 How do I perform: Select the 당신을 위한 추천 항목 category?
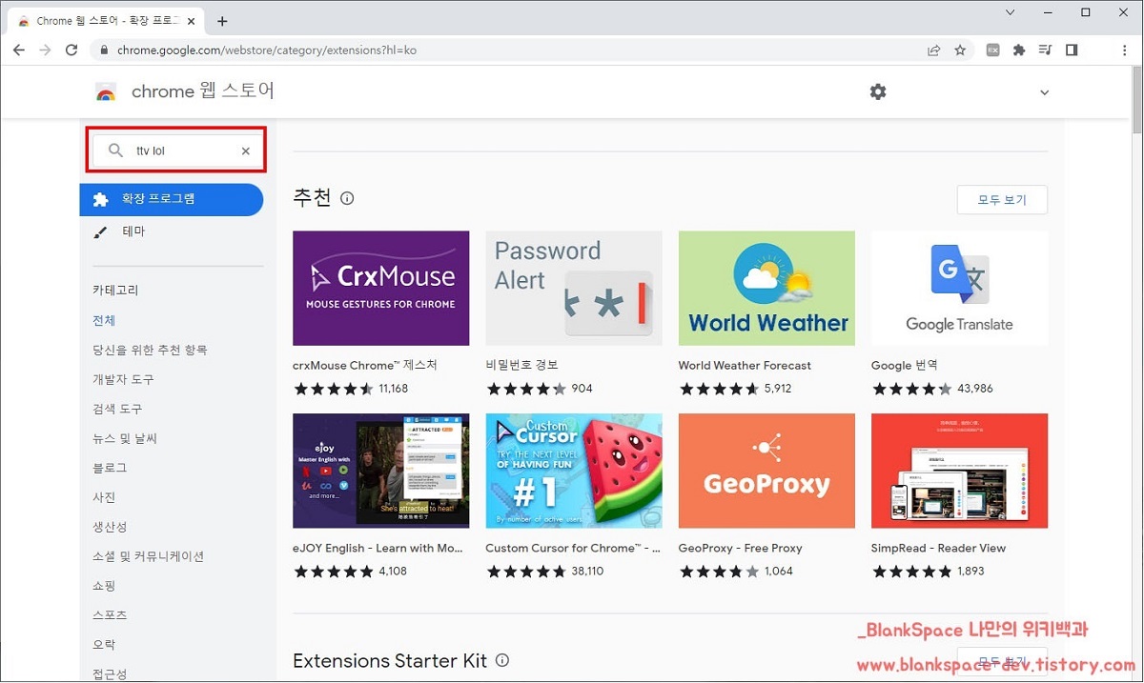pyautogui.click(x=150, y=350)
